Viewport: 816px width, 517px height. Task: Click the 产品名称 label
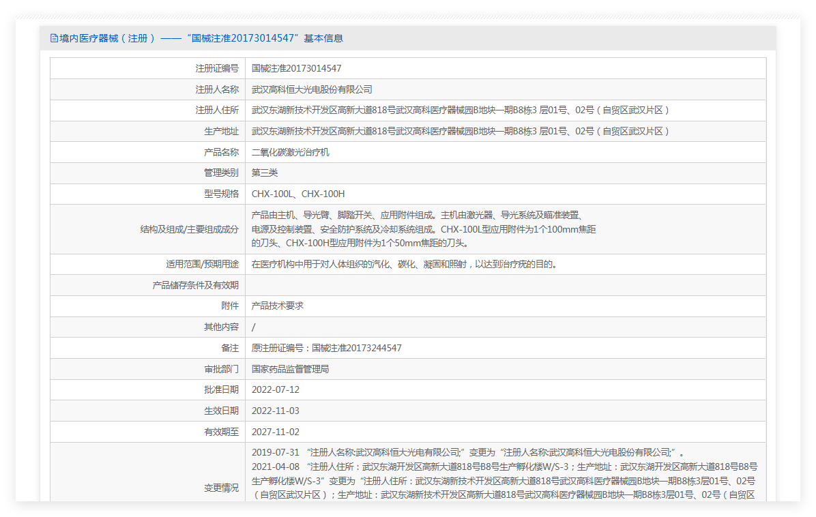point(221,152)
